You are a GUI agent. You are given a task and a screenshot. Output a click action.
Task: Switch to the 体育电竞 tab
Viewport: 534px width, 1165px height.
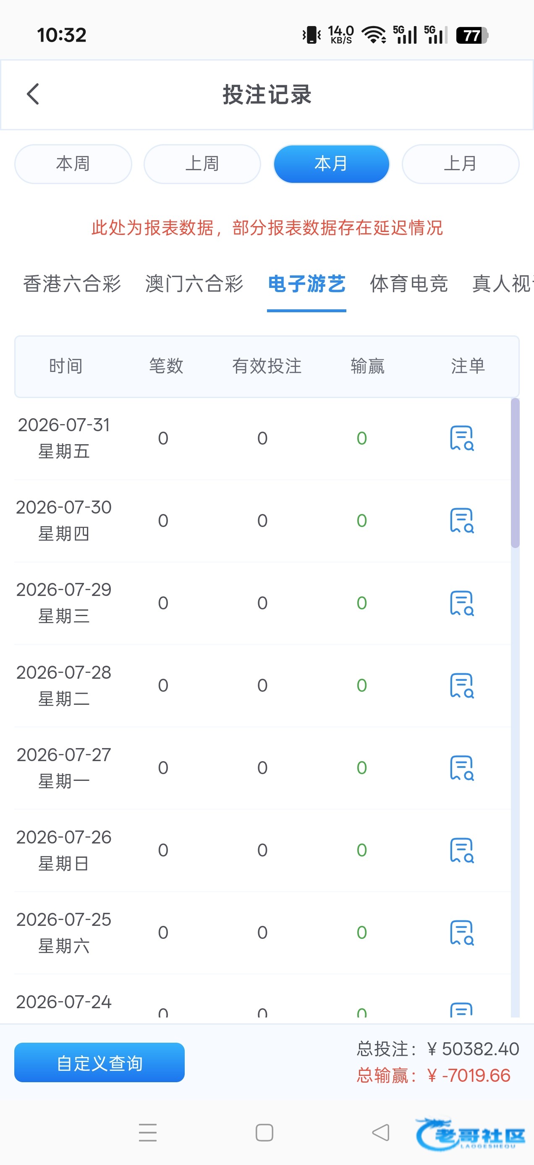[x=409, y=284]
